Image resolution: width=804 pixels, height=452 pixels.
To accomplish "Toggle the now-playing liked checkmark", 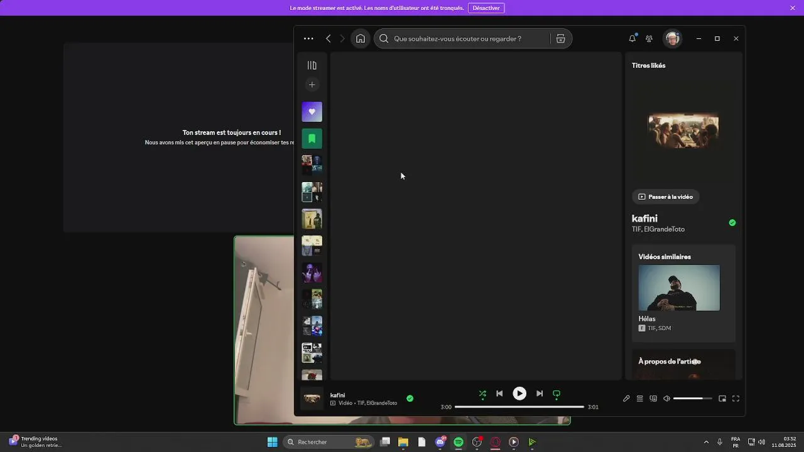I will (410, 399).
